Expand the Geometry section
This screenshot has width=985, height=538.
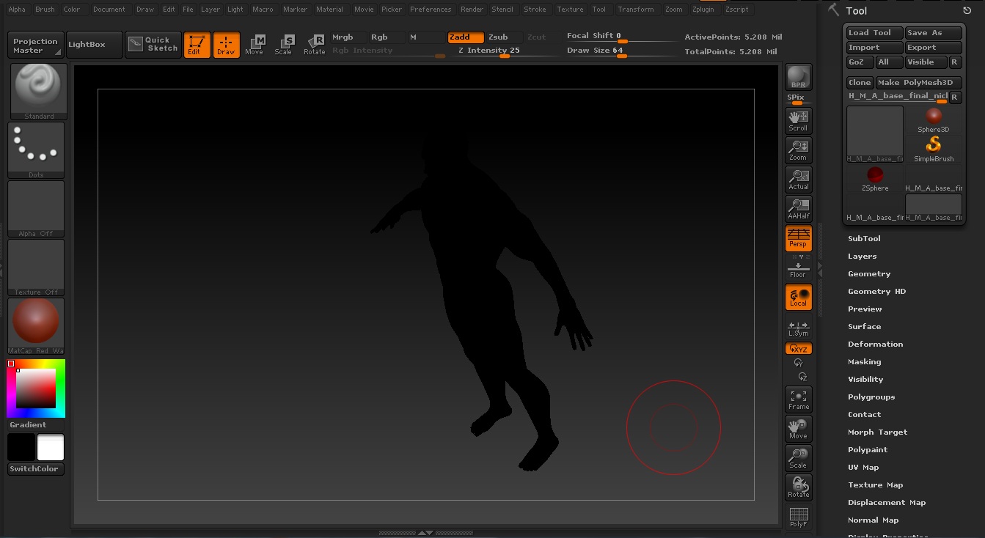[x=869, y=274]
